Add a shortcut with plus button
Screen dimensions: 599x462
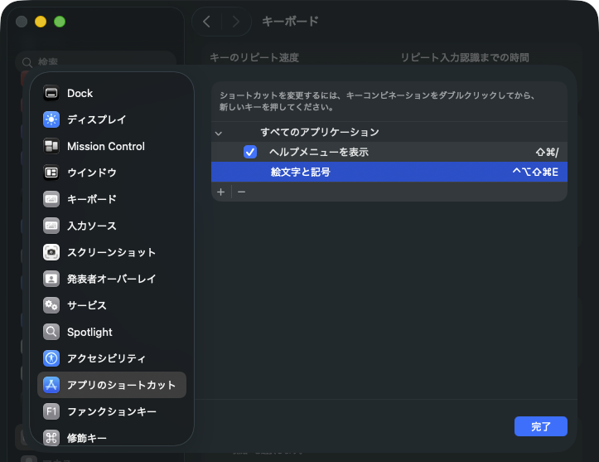pos(220,192)
